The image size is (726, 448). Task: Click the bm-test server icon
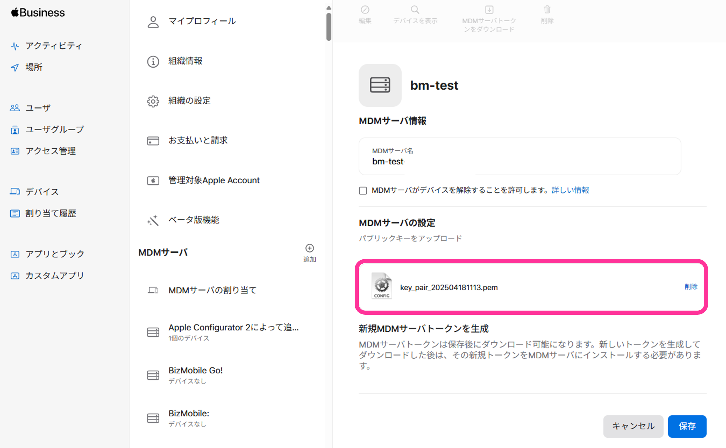(x=380, y=85)
